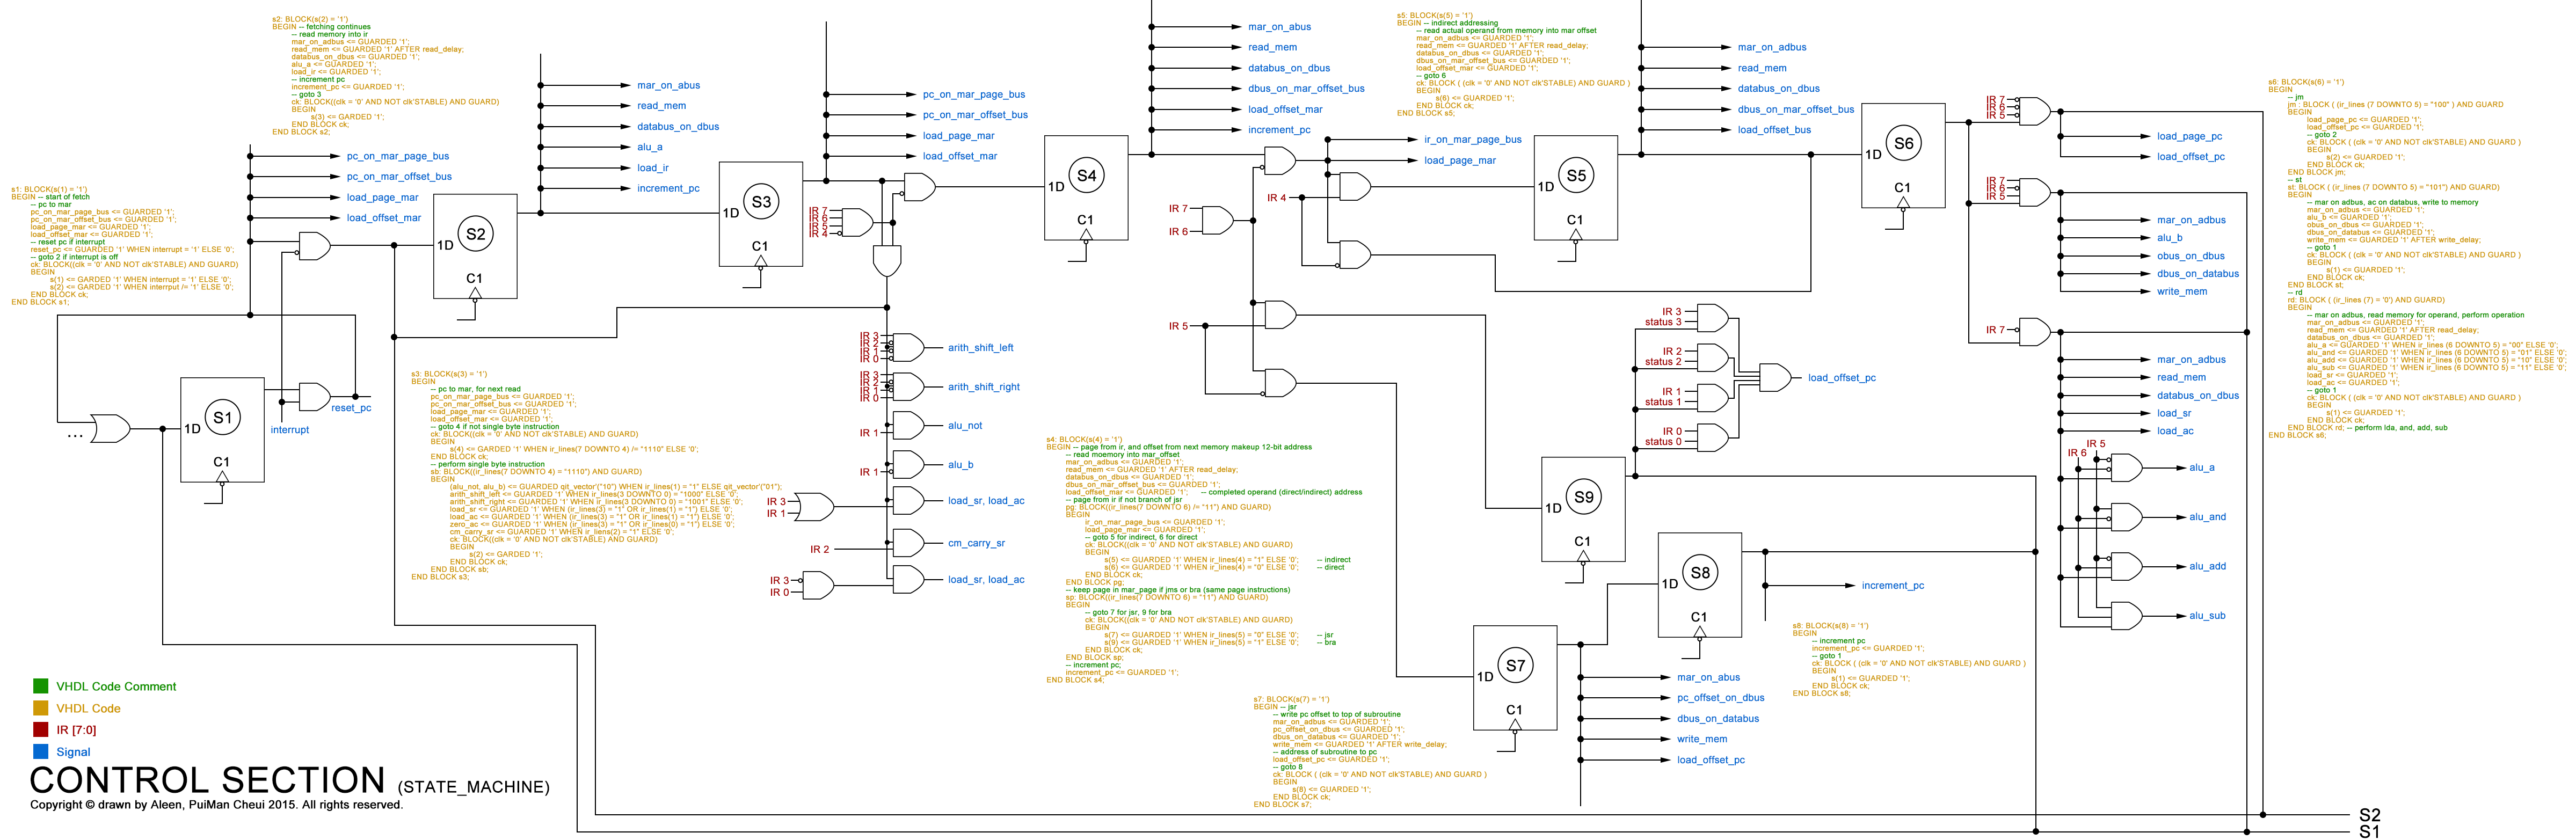Image resolution: width=2576 pixels, height=840 pixels.
Task: Click the blue Signal legend swatch
Action: (41, 751)
